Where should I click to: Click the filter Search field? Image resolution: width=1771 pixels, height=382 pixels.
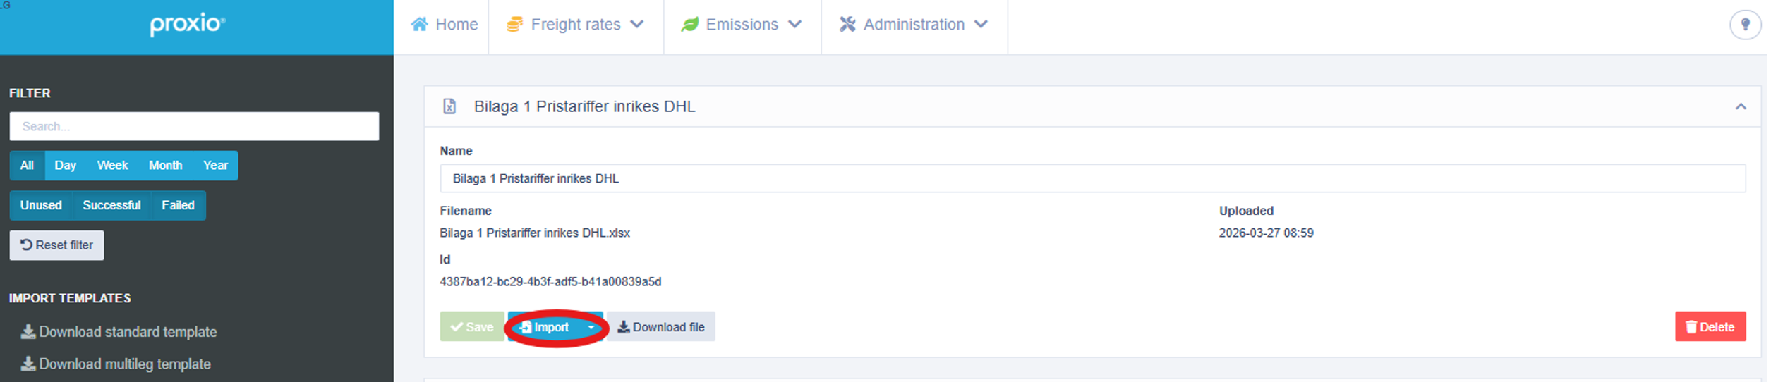(x=195, y=127)
